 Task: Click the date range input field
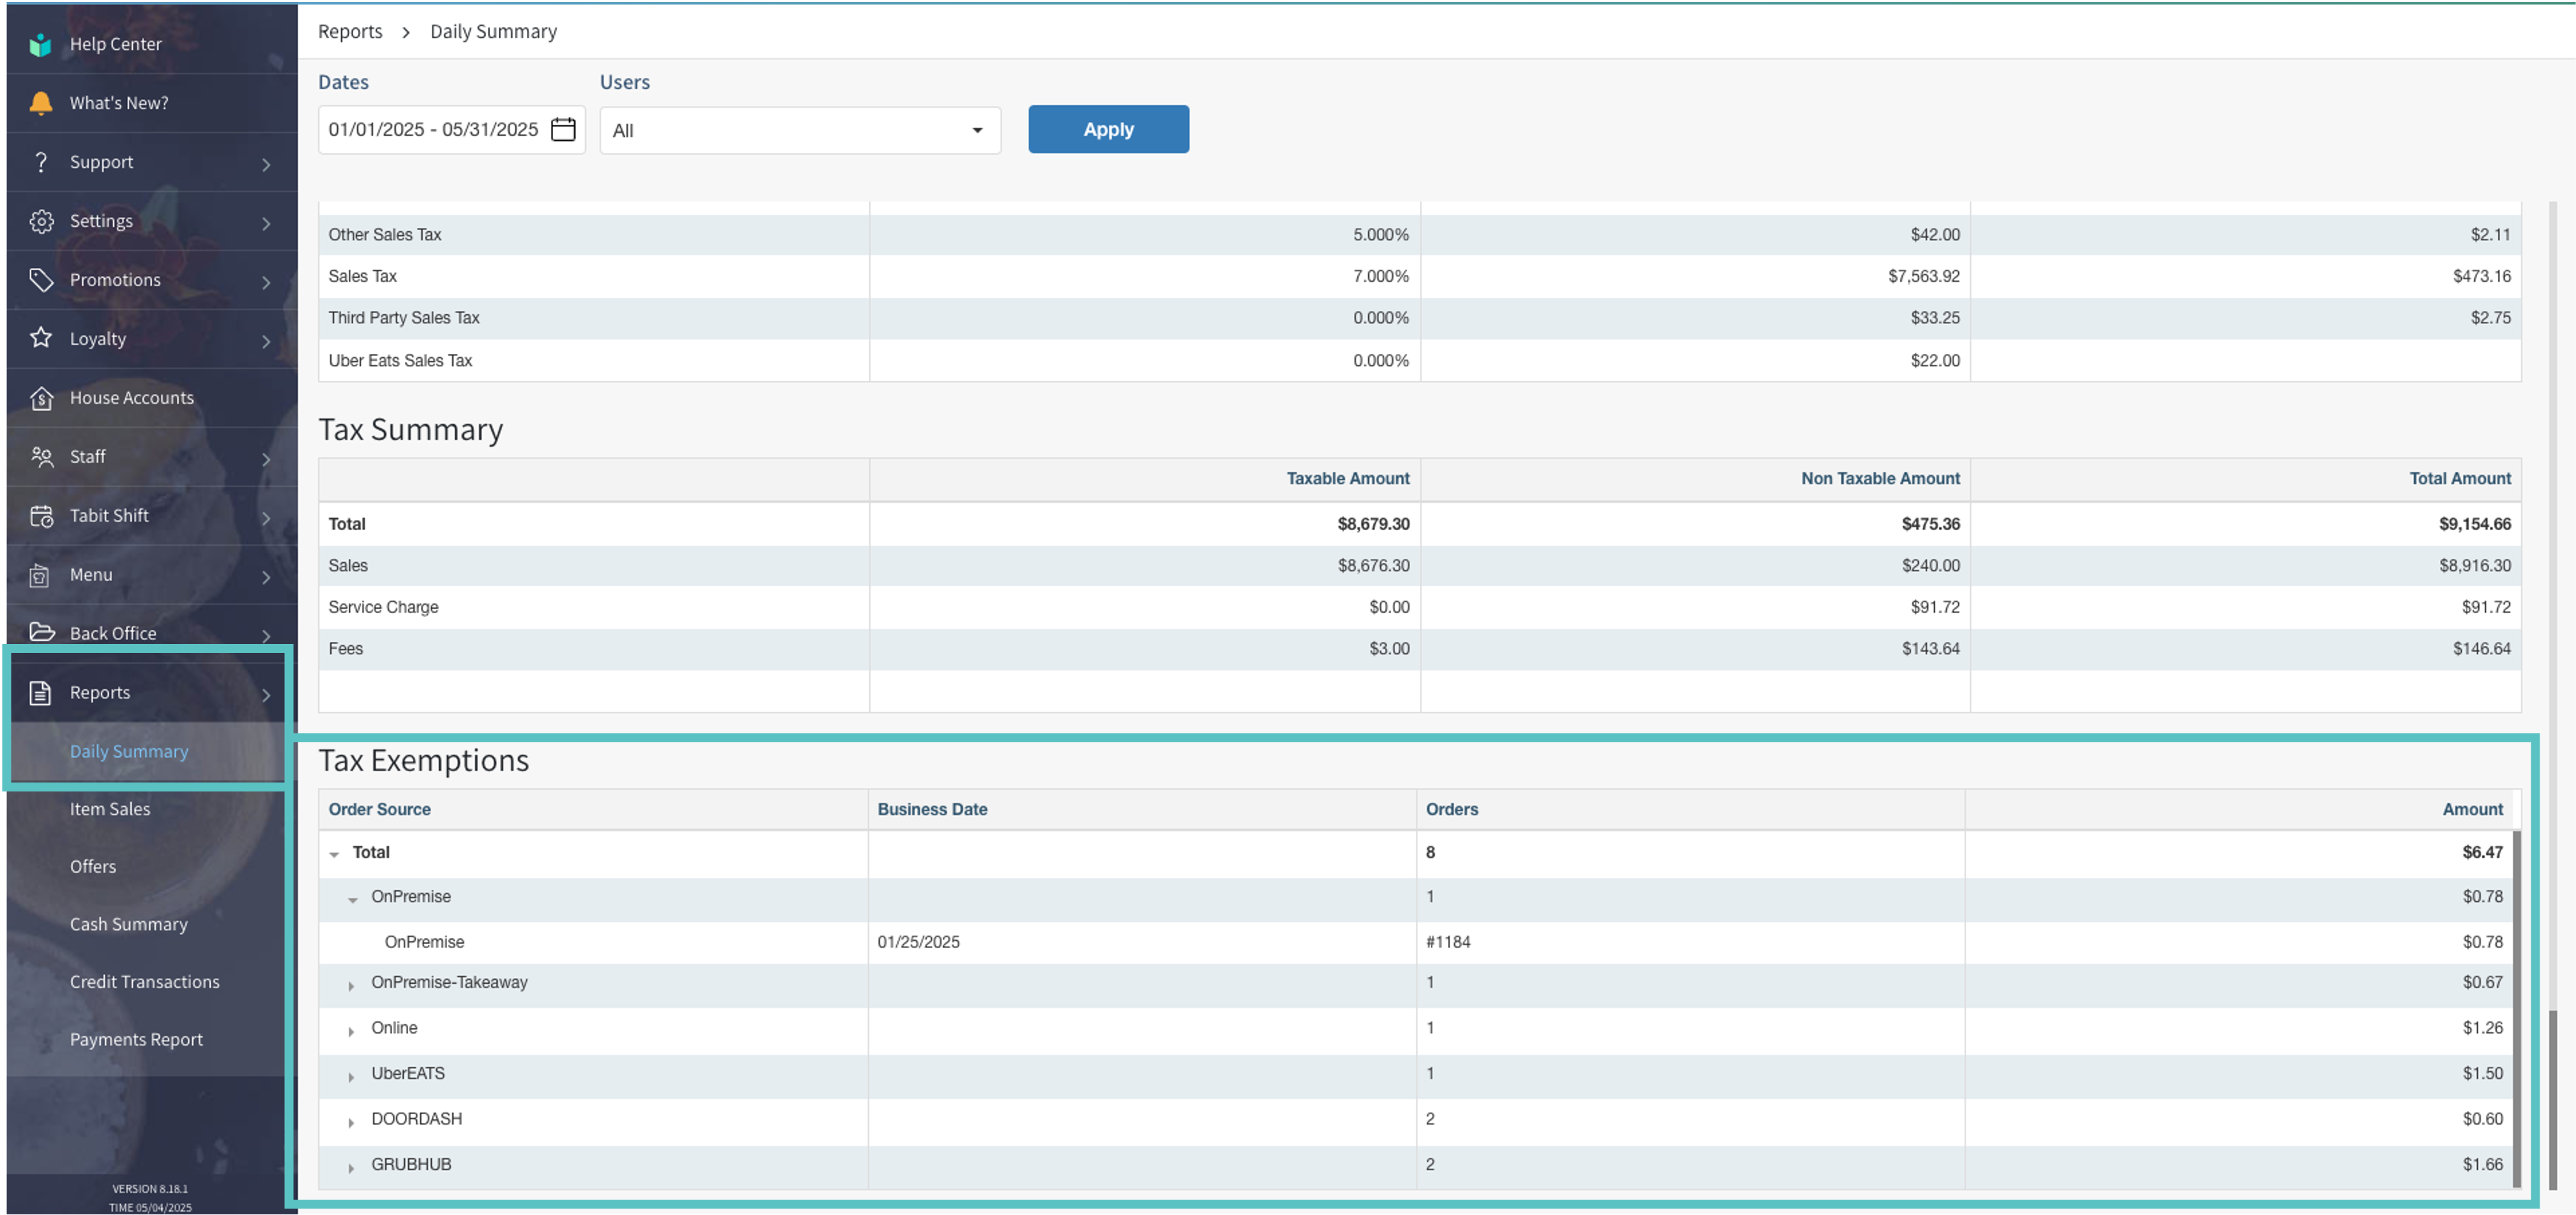(434, 130)
